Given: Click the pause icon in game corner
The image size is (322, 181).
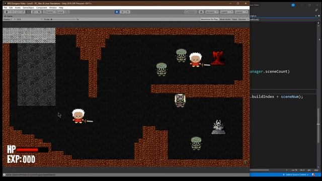Looking at the screenshot, I should click(246, 162).
